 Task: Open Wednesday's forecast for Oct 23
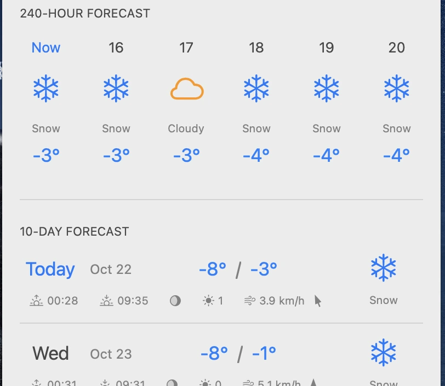click(x=50, y=354)
